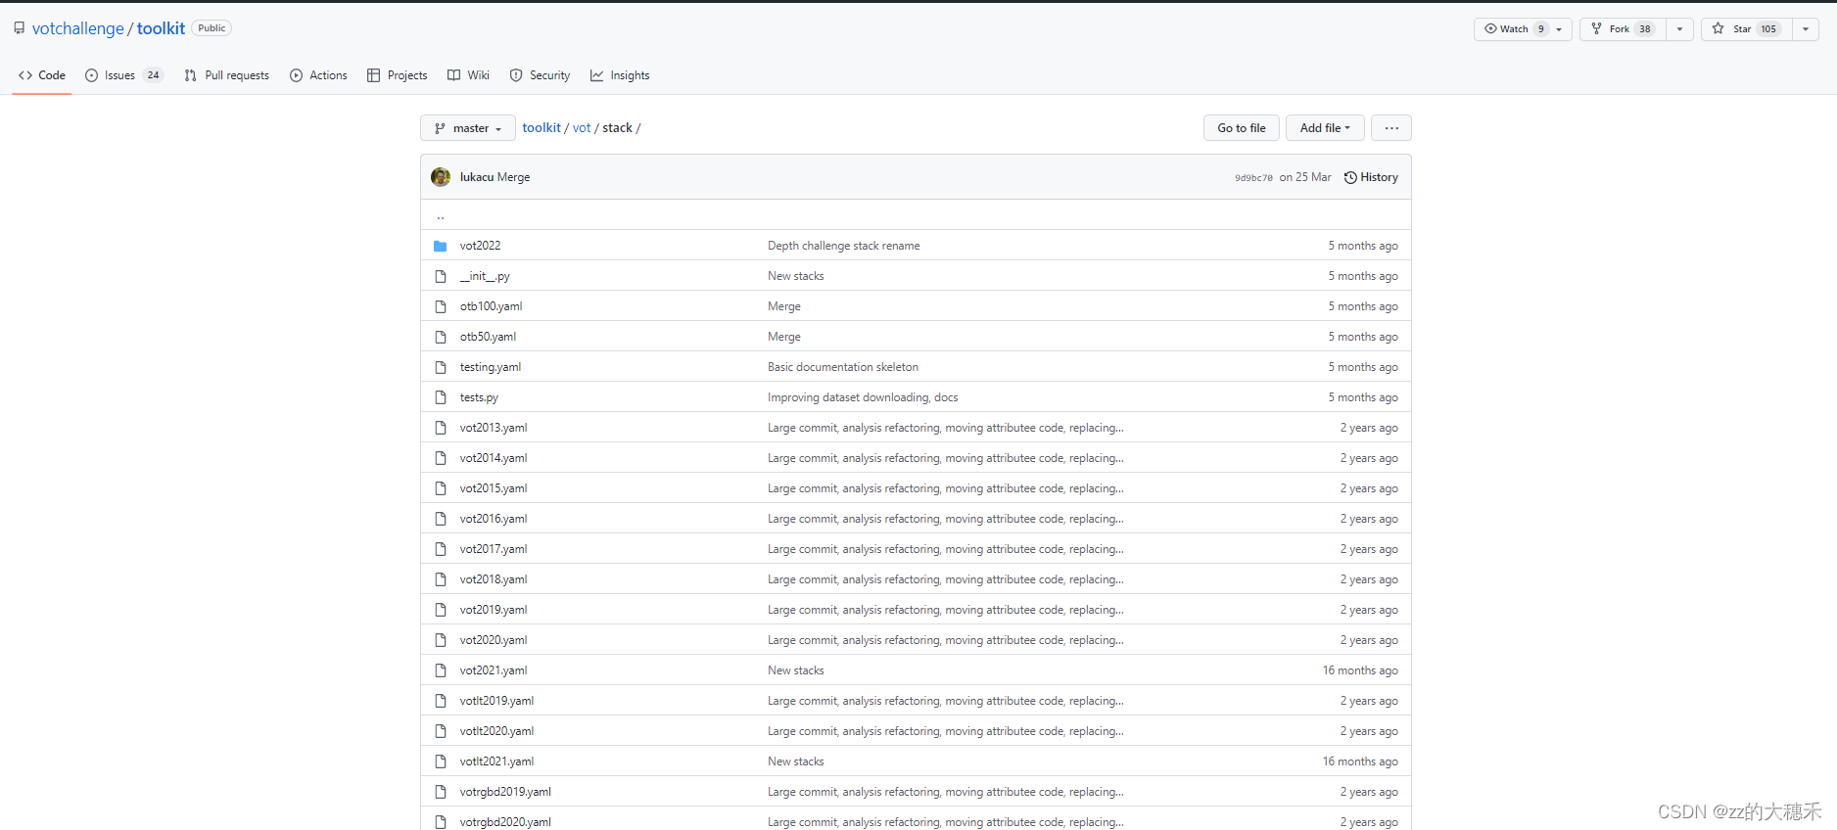Image resolution: width=1837 pixels, height=830 pixels.
Task: Click the file icon beside tests.py
Action: click(x=441, y=397)
